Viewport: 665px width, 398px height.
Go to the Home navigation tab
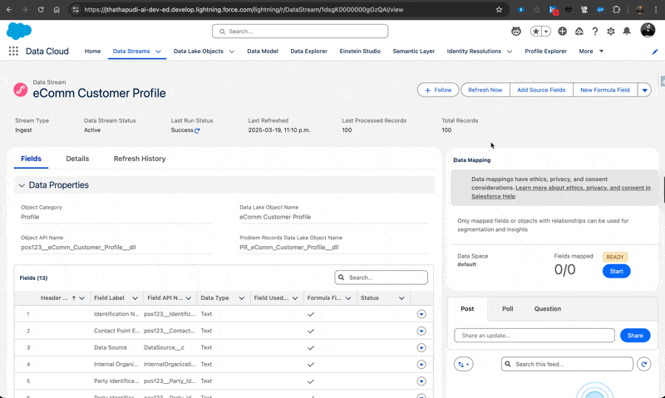[x=92, y=52]
